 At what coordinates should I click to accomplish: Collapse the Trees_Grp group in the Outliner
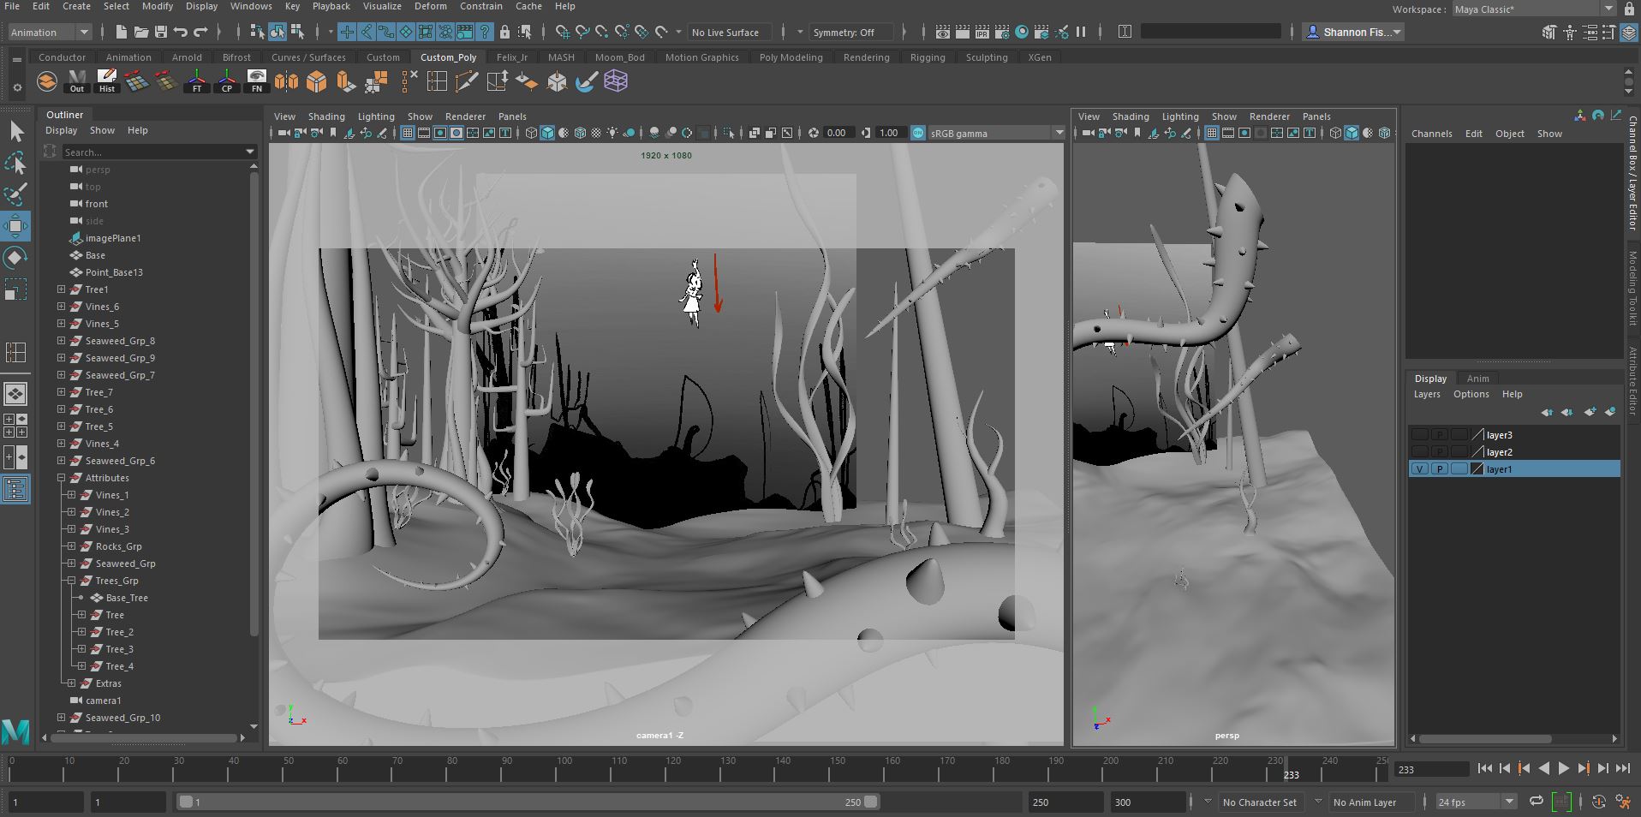click(70, 581)
